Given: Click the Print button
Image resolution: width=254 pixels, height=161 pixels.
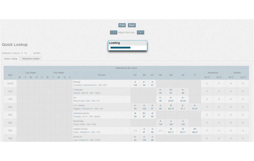Looking at the screenshot, I should click(122, 25).
